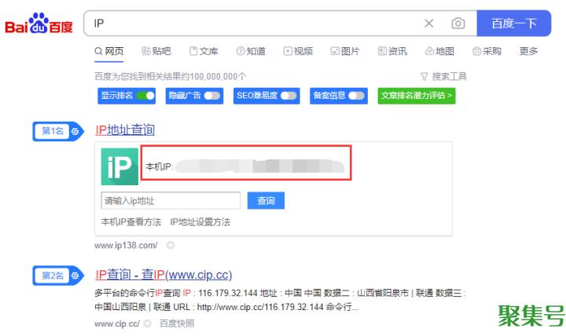The height and width of the screenshot is (336, 566).
Task: Open the www.cip.cc/ URL
Action: [x=117, y=323]
